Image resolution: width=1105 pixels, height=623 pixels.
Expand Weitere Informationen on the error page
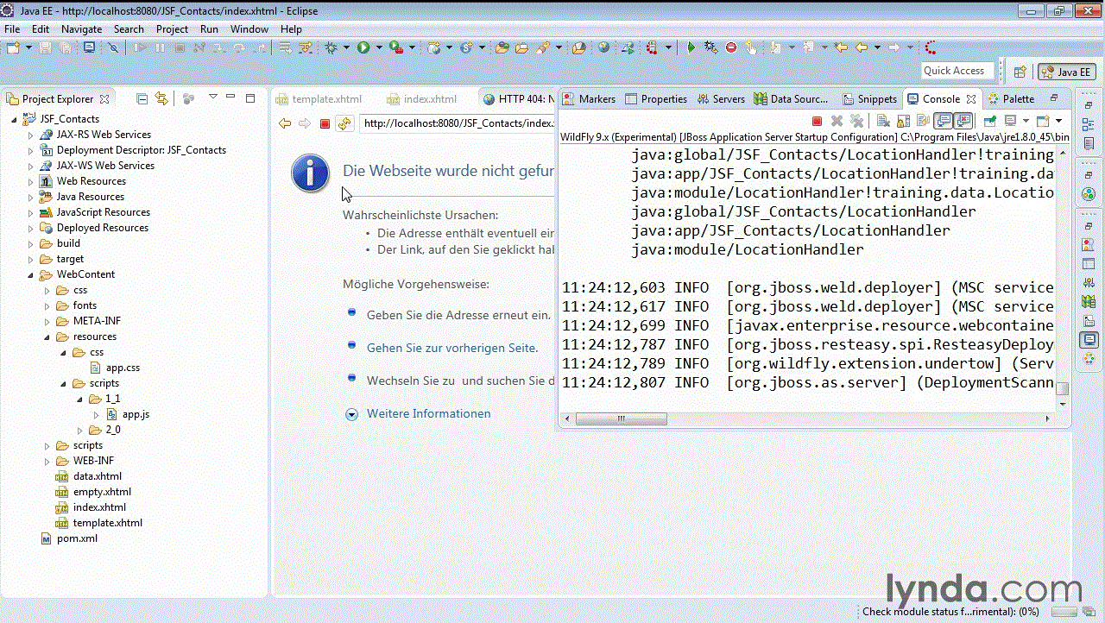coord(351,414)
